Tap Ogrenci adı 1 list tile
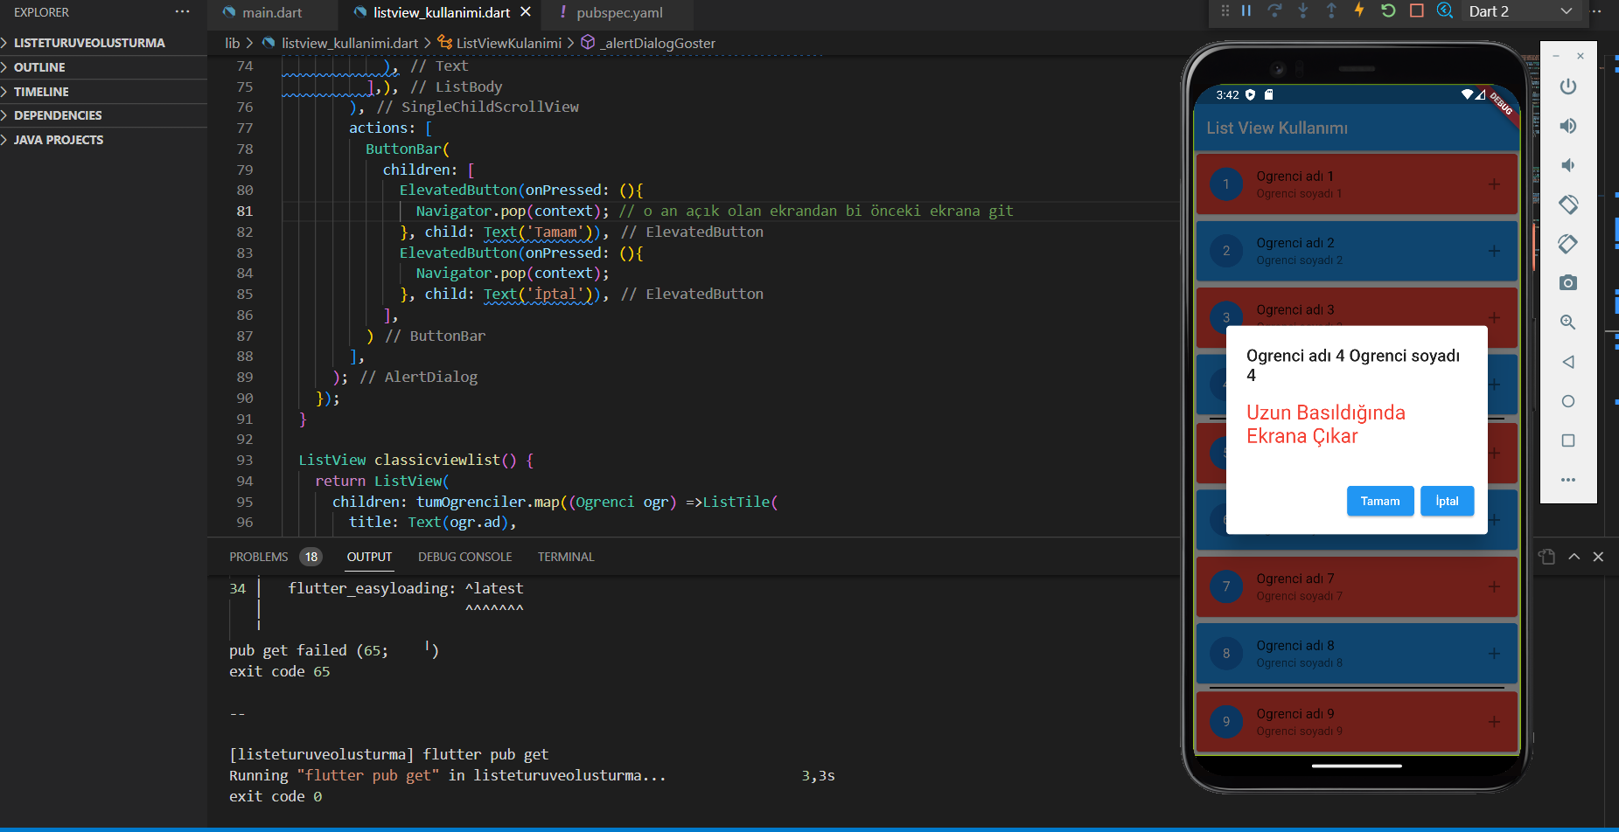Screen dimensions: 1619x832 click(1357, 184)
